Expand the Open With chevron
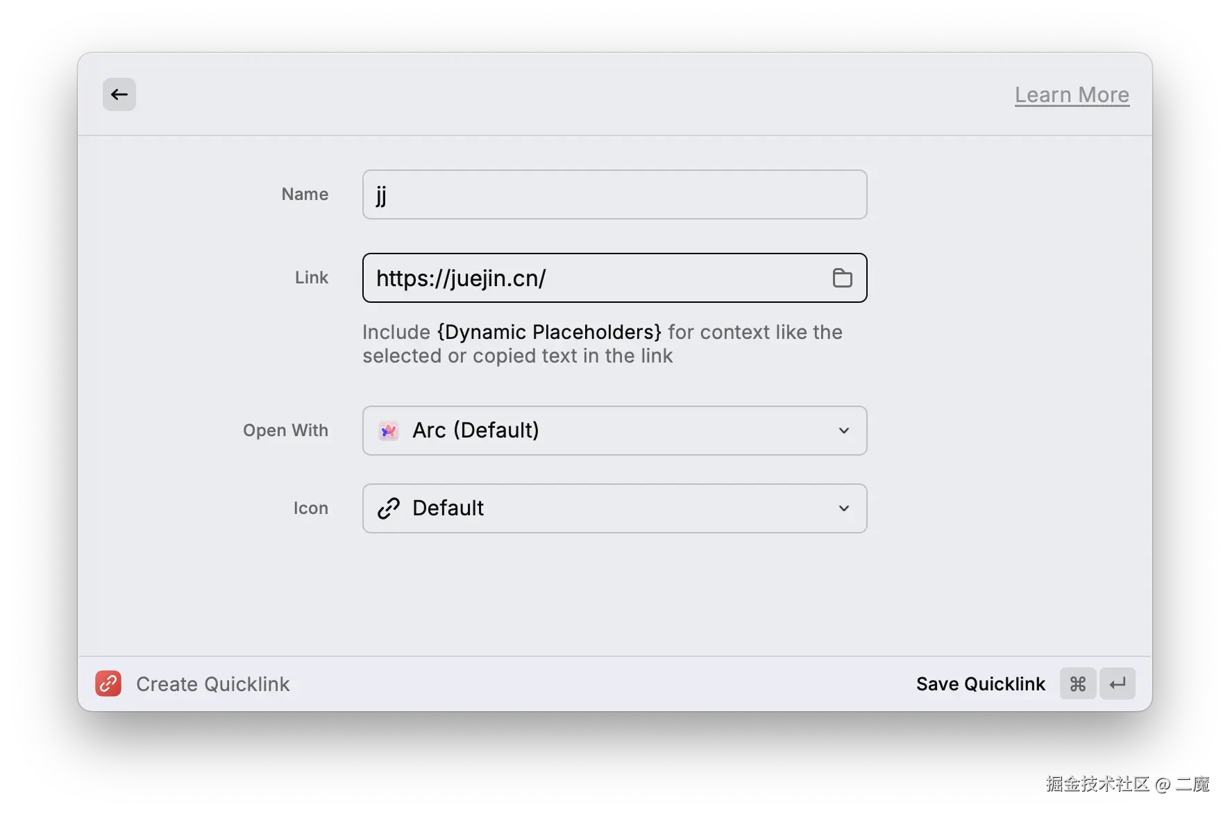This screenshot has height=814, width=1230. [x=843, y=431]
